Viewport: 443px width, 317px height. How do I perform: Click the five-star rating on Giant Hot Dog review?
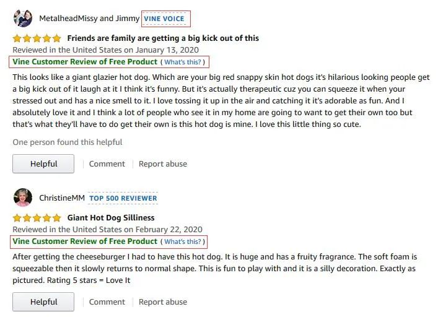coord(37,218)
